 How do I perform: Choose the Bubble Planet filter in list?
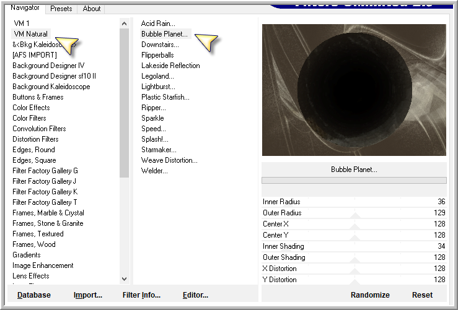tap(164, 34)
